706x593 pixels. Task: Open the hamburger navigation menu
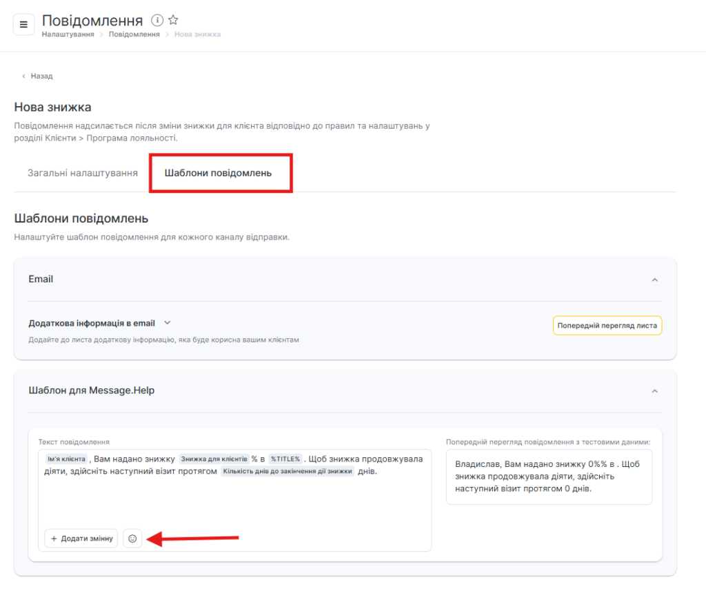(23, 25)
